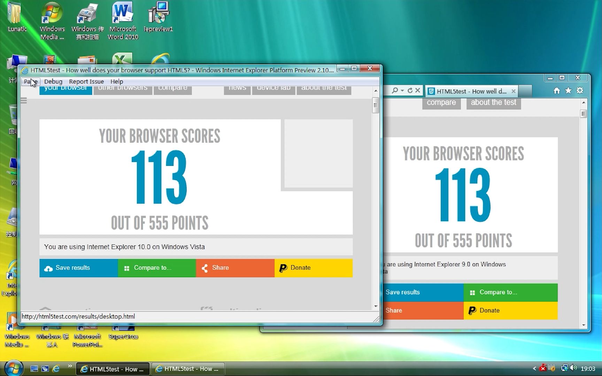Select the Microsoft PowerPoint desktop icon
Viewport: 602px width, 376px height.
tap(87, 336)
